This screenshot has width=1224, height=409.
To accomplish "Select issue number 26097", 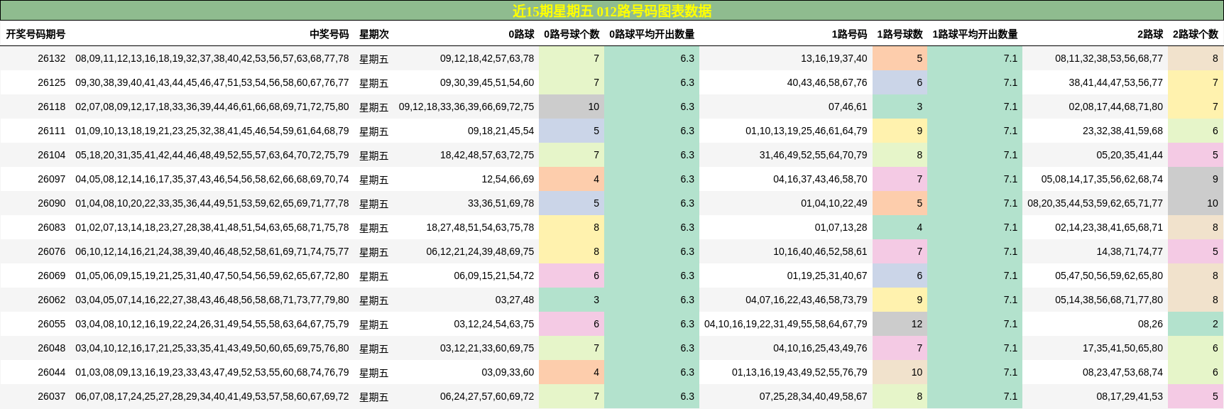I will (51, 179).
